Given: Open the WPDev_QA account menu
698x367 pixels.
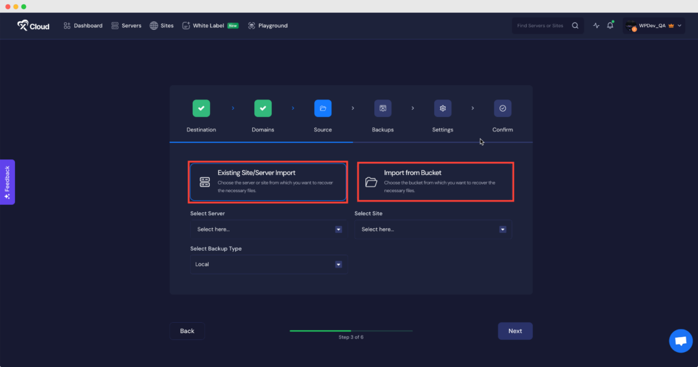Looking at the screenshot, I should [653, 26].
